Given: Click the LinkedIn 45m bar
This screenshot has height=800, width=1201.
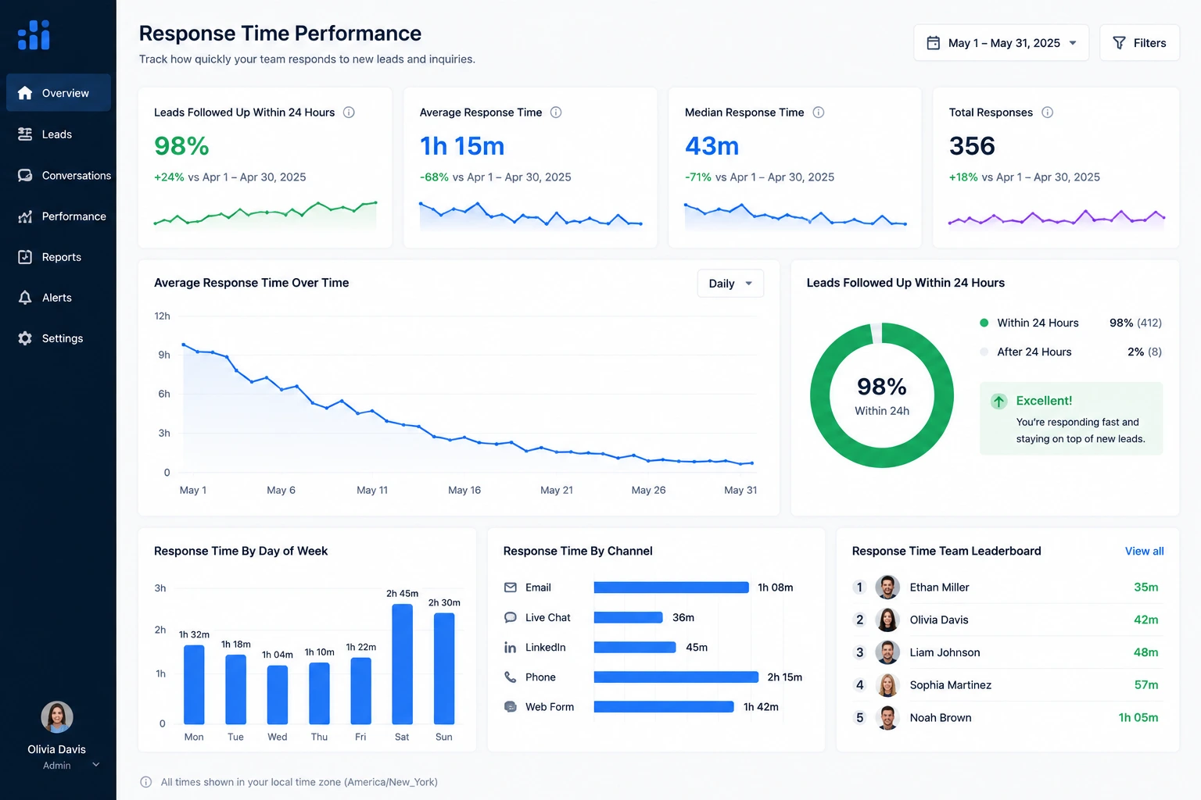Looking at the screenshot, I should click(x=635, y=647).
